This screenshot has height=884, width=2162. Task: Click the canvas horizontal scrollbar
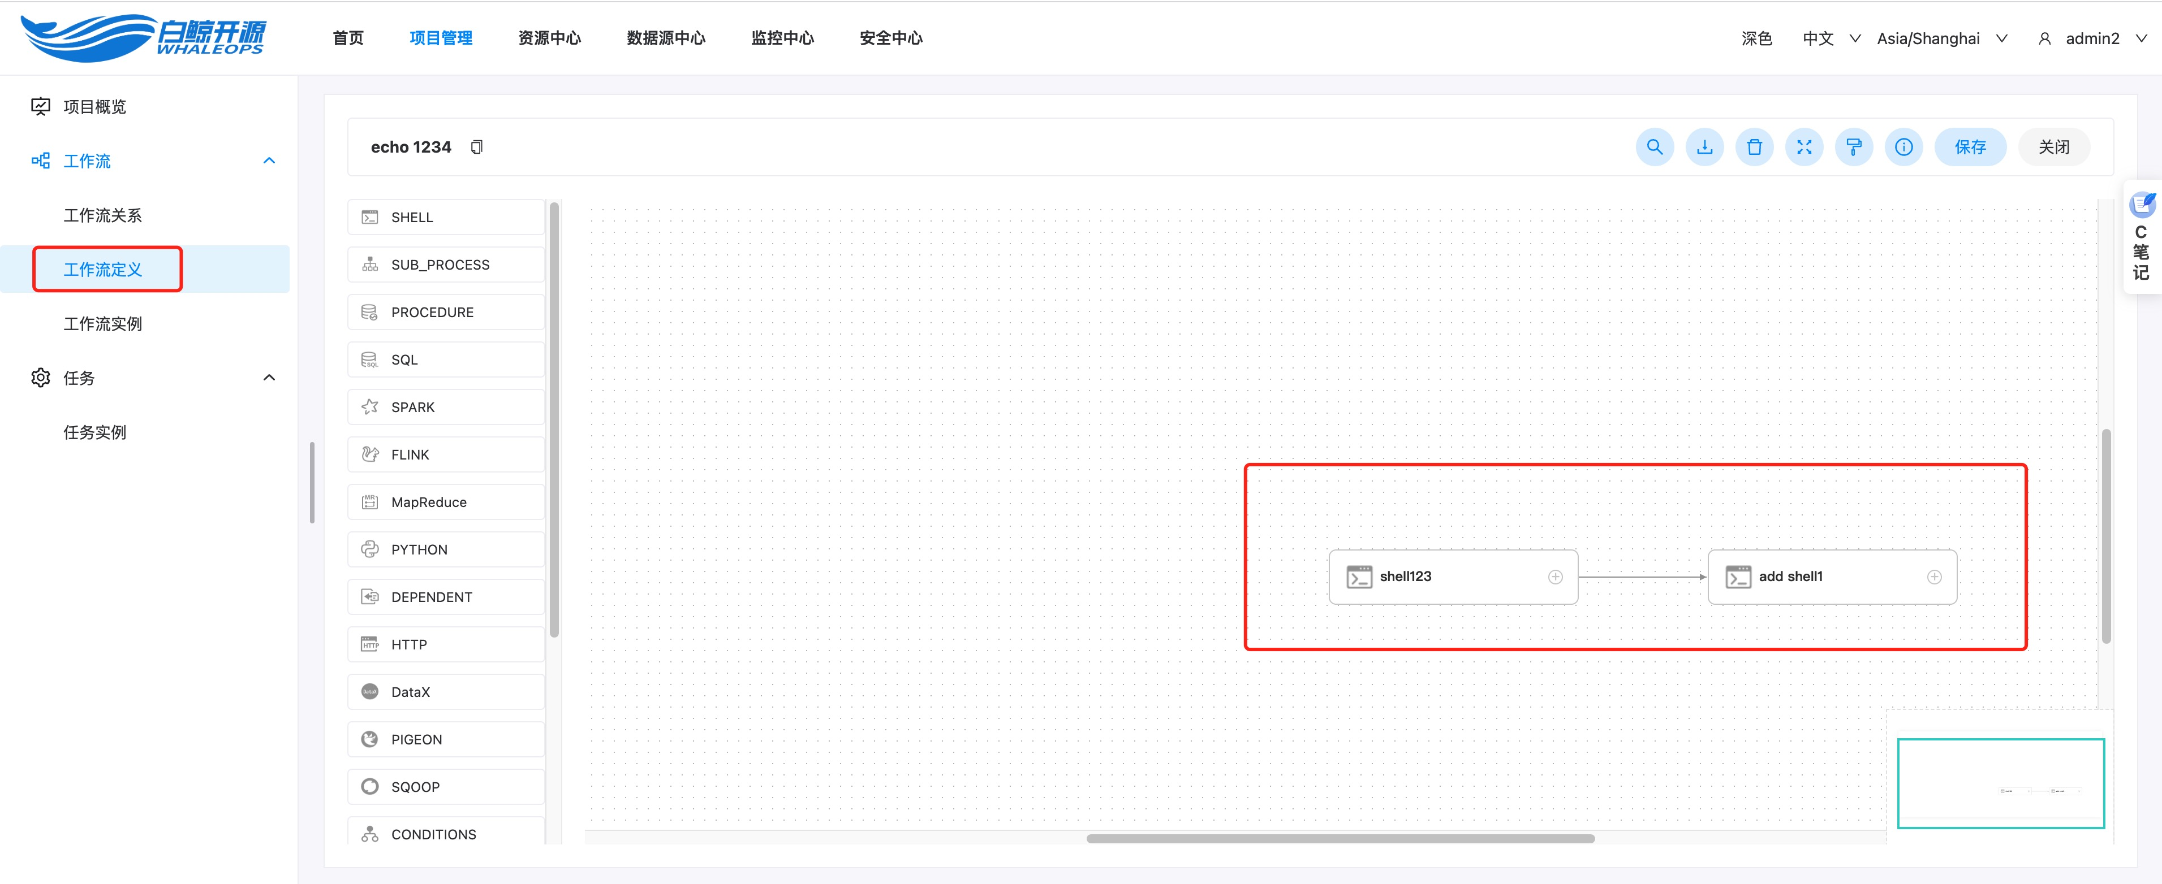tap(1340, 838)
